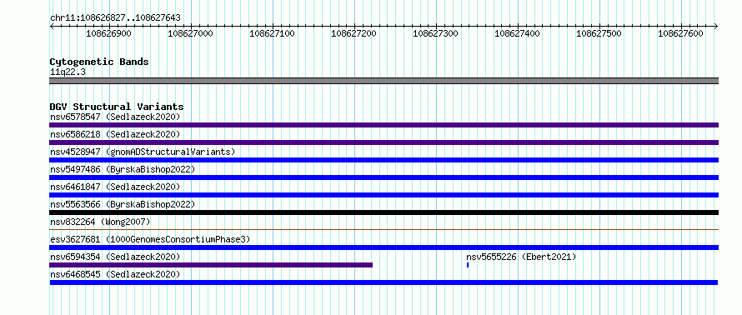
Task: Click ruler position 108627200
Action: click(x=354, y=33)
